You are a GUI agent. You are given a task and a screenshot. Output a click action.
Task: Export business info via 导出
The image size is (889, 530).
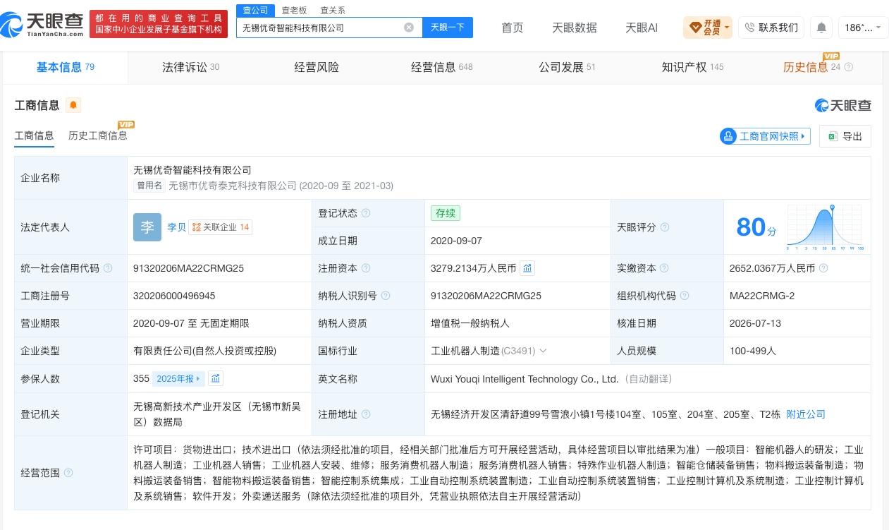845,136
